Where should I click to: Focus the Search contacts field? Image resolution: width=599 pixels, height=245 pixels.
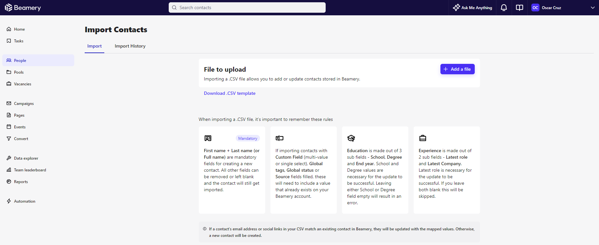coord(247,7)
